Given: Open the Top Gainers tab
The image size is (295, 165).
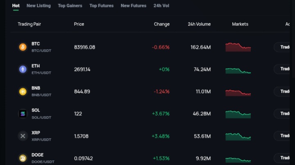Looking at the screenshot, I should (70, 6).
